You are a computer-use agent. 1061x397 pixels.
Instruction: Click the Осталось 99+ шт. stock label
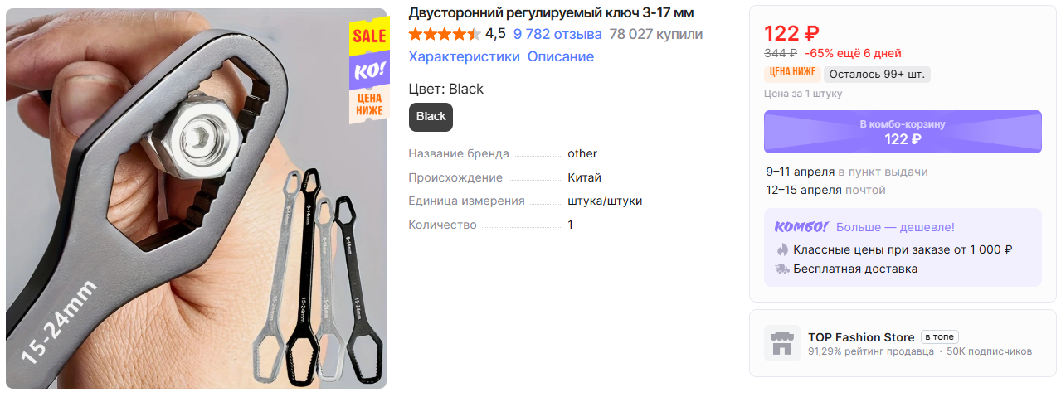[878, 74]
